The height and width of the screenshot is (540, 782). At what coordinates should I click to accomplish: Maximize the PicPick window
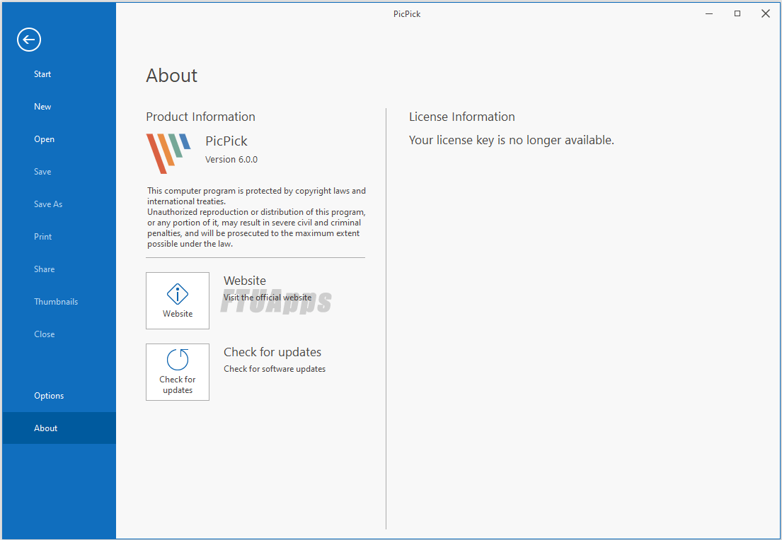pos(737,14)
